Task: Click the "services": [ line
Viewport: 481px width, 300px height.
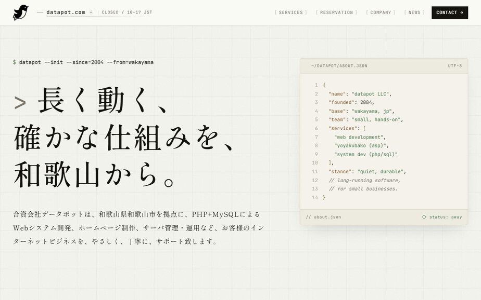Action: click(347, 128)
